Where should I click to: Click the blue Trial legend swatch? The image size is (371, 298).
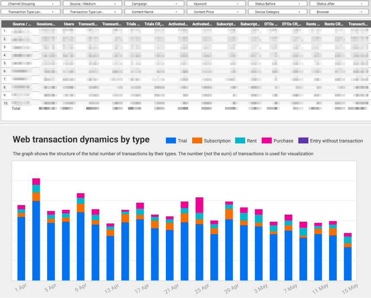coord(171,141)
